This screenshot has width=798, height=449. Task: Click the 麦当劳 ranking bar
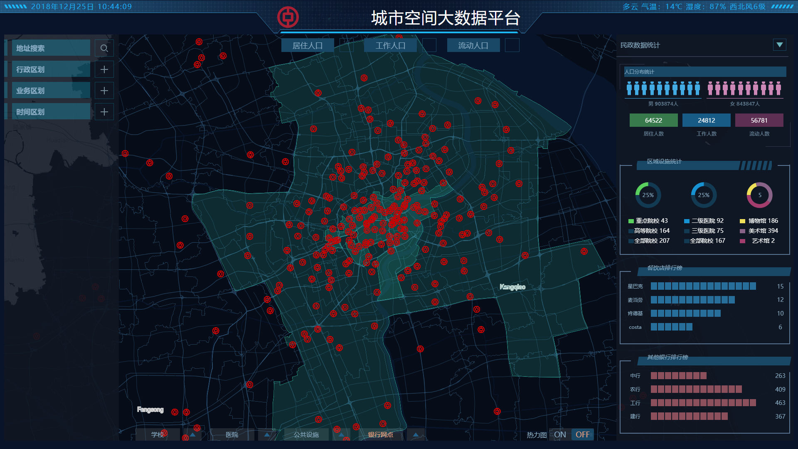(693, 300)
